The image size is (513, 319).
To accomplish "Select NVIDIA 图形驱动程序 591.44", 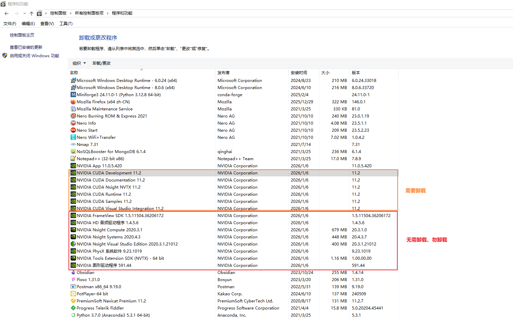I will click(233, 265).
